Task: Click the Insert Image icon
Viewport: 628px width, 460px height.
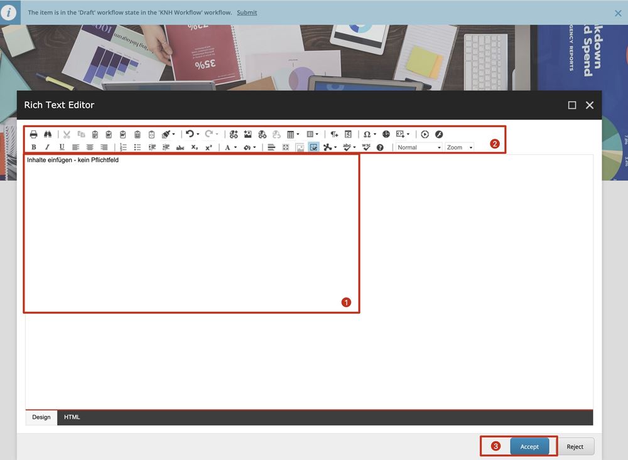Action: (x=248, y=134)
